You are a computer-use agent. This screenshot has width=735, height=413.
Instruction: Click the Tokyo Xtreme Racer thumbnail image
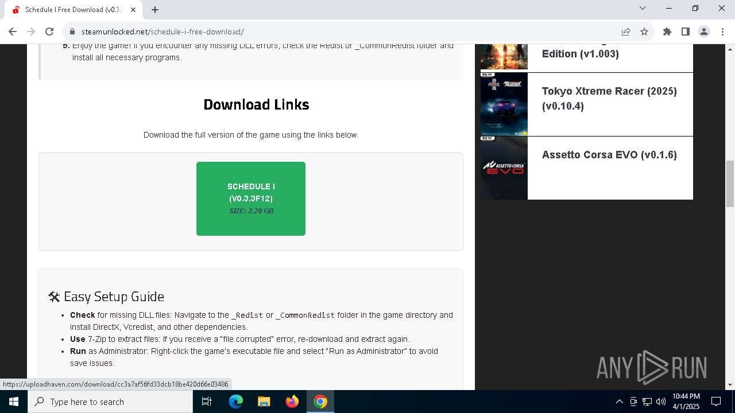504,104
